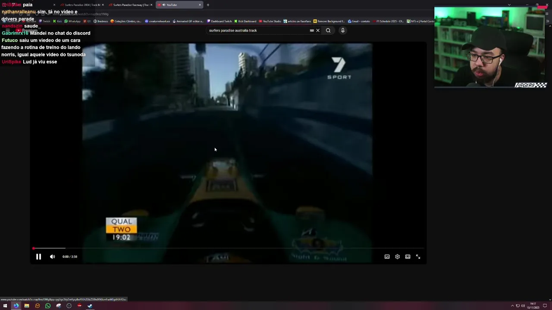Screen dimensions: 552x310
Task: Open the "Dashboard Twitch" bookmark
Action: pos(220,21)
